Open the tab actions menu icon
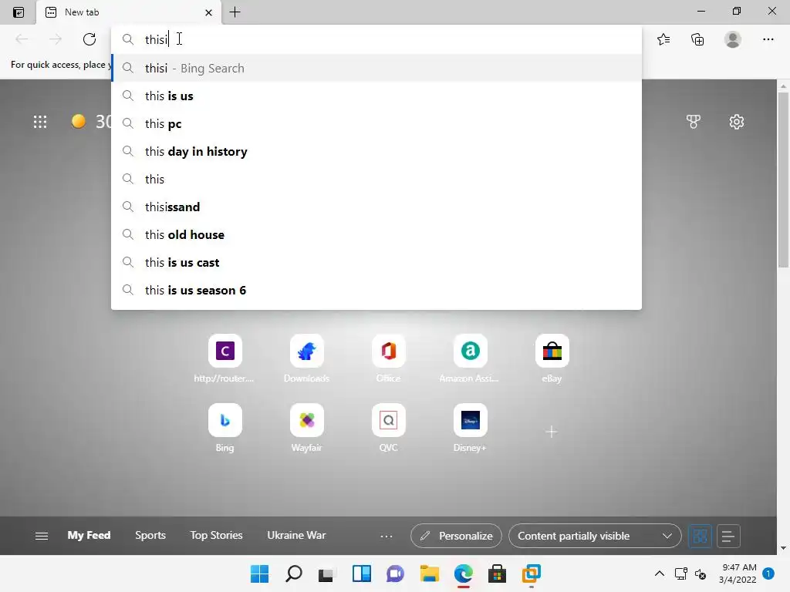Viewport: 790px width, 592px height. coord(19,12)
